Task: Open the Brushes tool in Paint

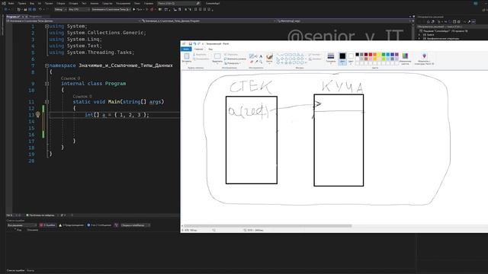Action: click(269, 58)
